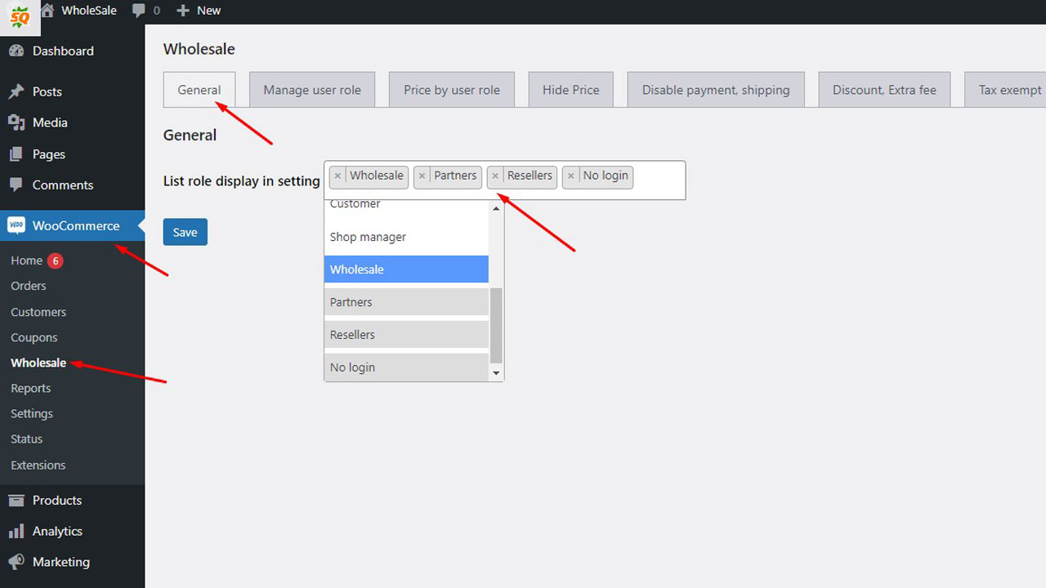Switch to the Hide Price tab
The image size is (1046, 588).
(571, 90)
